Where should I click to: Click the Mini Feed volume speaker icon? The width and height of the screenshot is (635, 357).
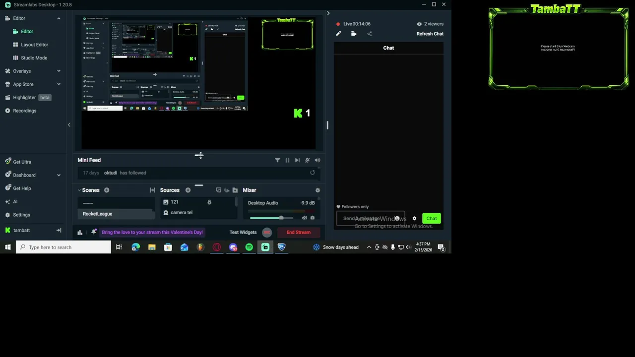[317, 160]
